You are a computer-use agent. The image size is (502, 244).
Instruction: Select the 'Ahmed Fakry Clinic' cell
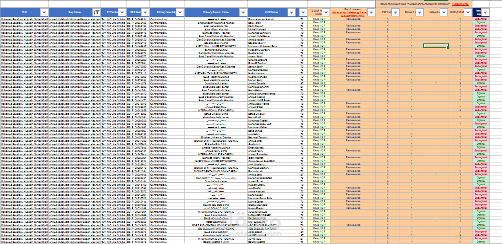216,151
